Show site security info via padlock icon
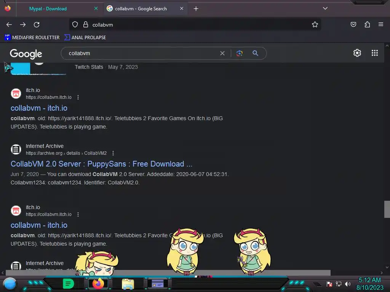This screenshot has height=292, width=390. click(86, 25)
